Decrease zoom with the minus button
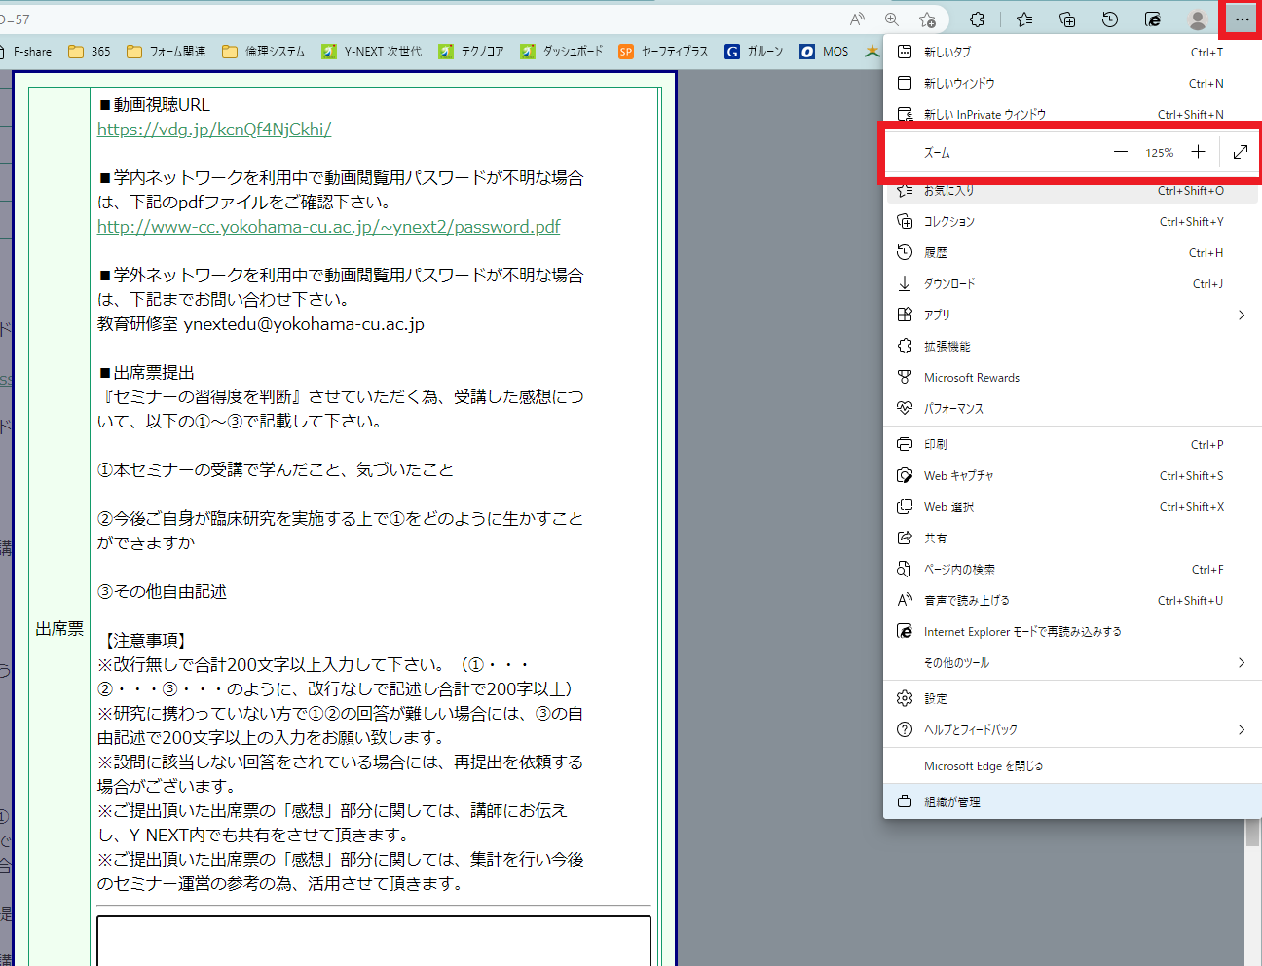Viewport: 1262px width, 966px height. (1121, 152)
